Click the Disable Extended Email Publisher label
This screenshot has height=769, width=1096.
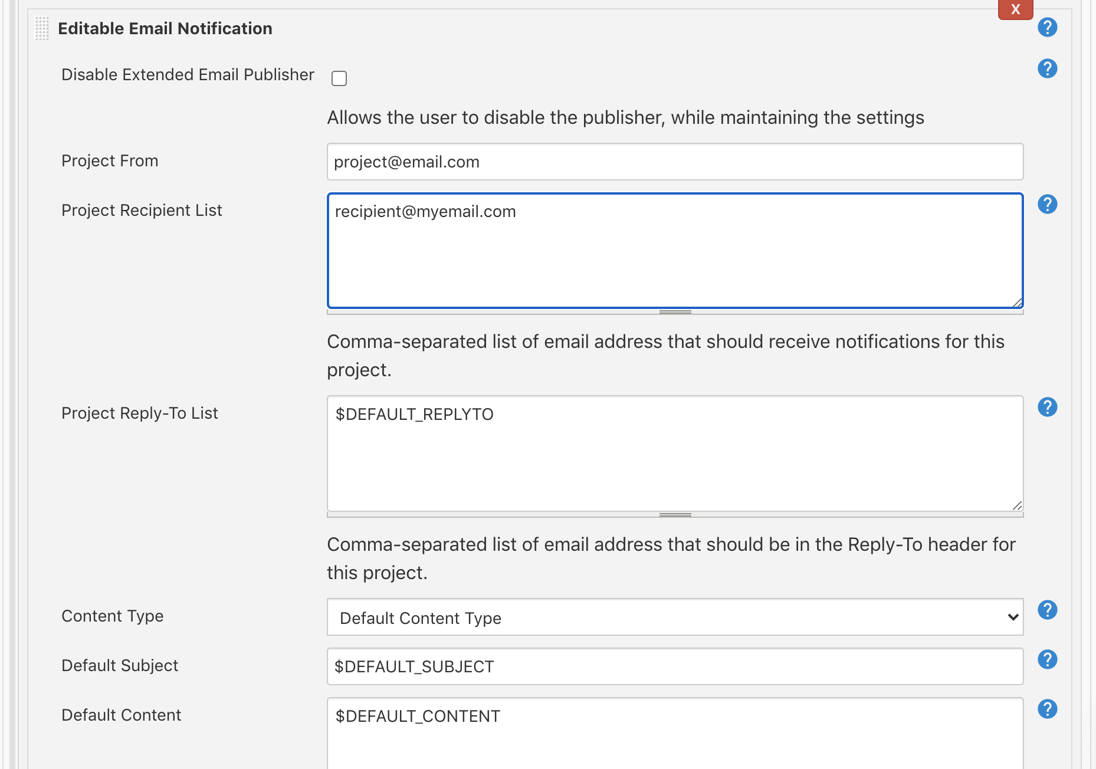[x=188, y=75]
